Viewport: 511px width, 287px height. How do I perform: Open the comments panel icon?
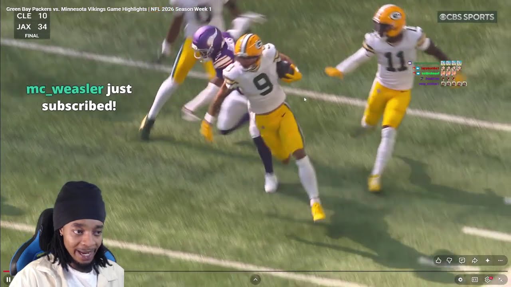[x=462, y=260]
